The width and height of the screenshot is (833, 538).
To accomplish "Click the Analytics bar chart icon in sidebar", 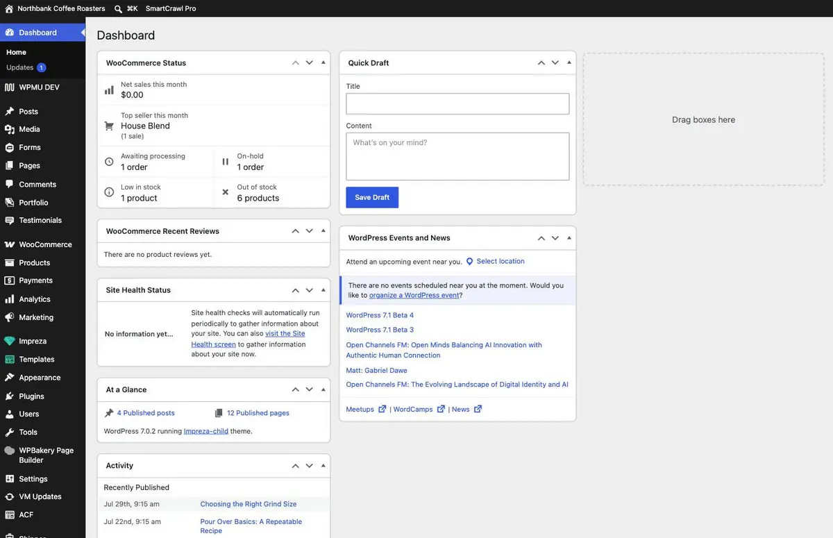I will (x=9, y=299).
